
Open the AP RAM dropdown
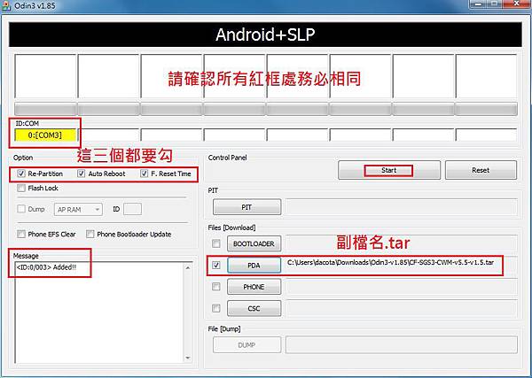(x=78, y=210)
